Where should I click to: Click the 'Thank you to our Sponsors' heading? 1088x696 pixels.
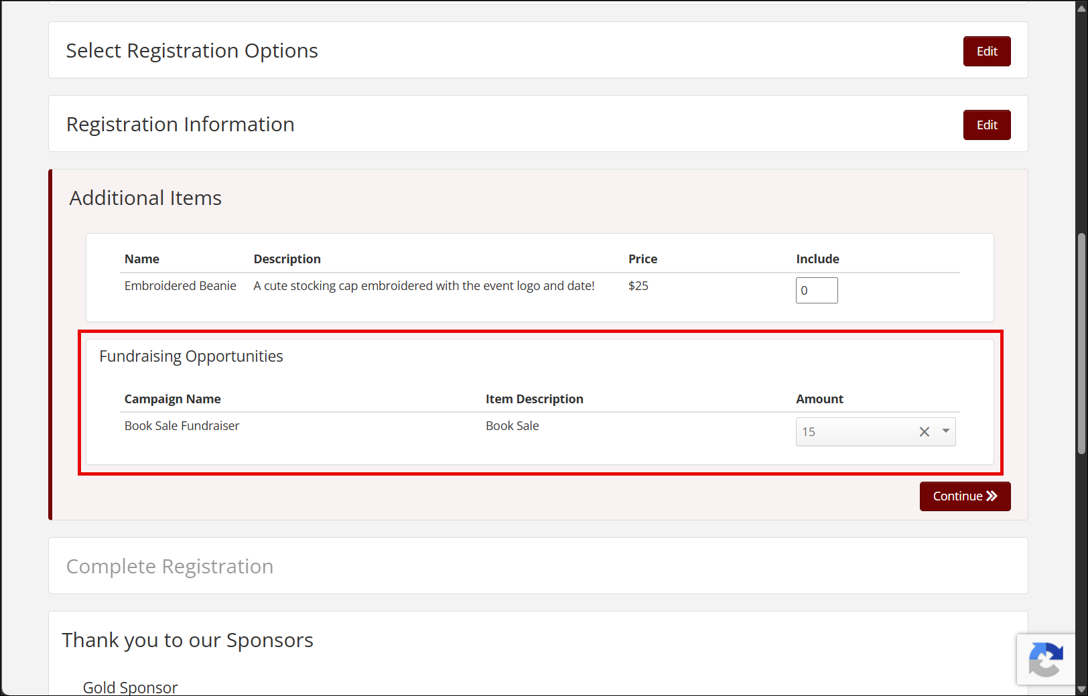(188, 640)
